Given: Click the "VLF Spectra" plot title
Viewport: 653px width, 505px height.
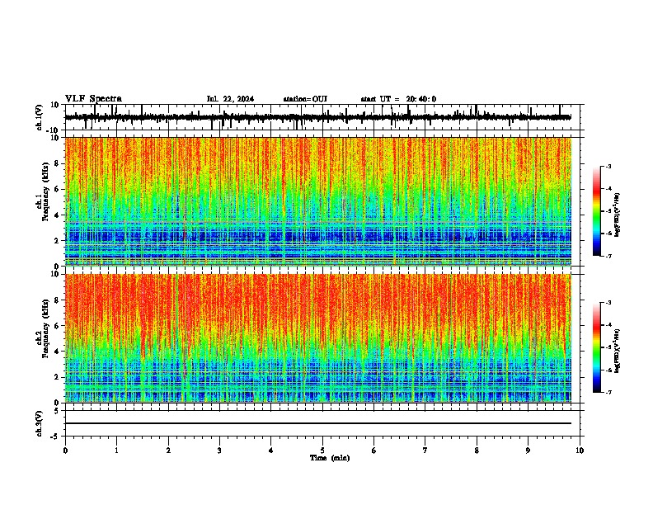Looking at the screenshot, I should tap(93, 99).
